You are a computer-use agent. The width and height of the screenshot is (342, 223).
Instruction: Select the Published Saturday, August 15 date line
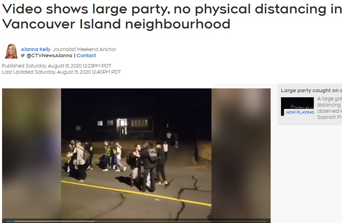pyautogui.click(x=57, y=66)
